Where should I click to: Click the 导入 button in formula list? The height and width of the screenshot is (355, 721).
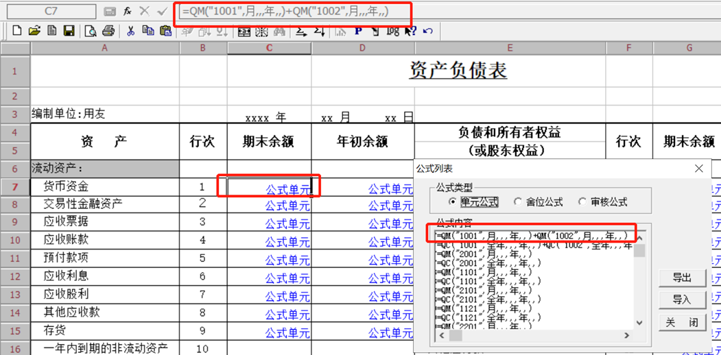click(x=682, y=299)
